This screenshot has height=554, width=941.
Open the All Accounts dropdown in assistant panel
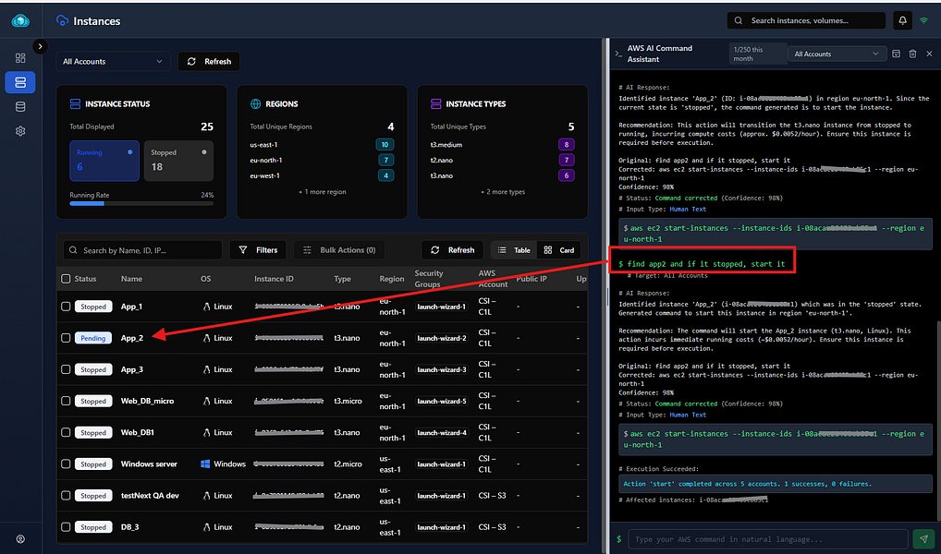click(x=837, y=54)
